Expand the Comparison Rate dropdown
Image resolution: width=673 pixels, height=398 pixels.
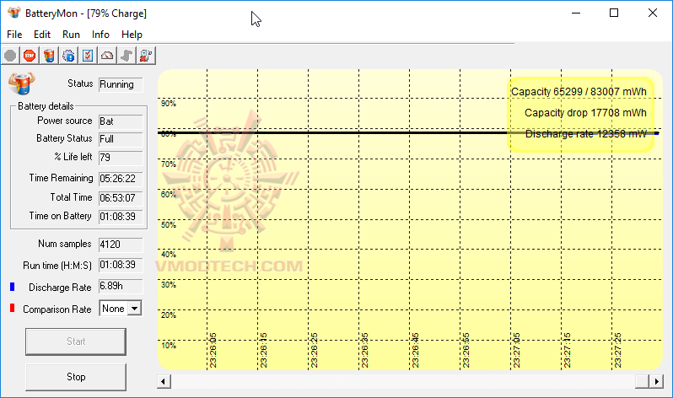click(135, 309)
